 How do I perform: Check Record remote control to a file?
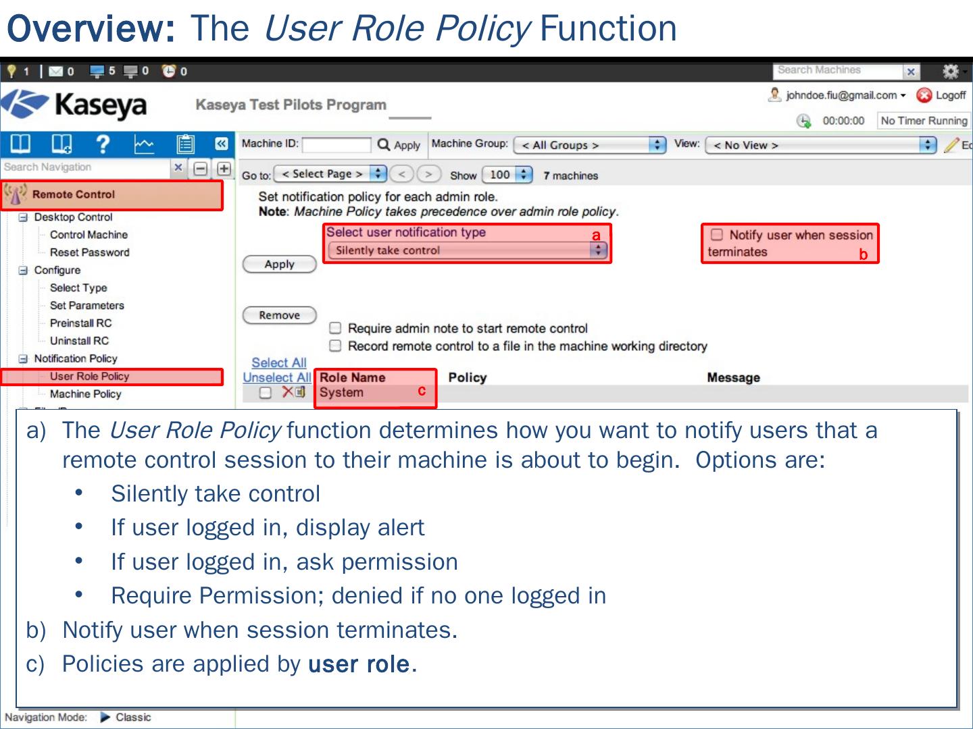pyautogui.click(x=335, y=346)
